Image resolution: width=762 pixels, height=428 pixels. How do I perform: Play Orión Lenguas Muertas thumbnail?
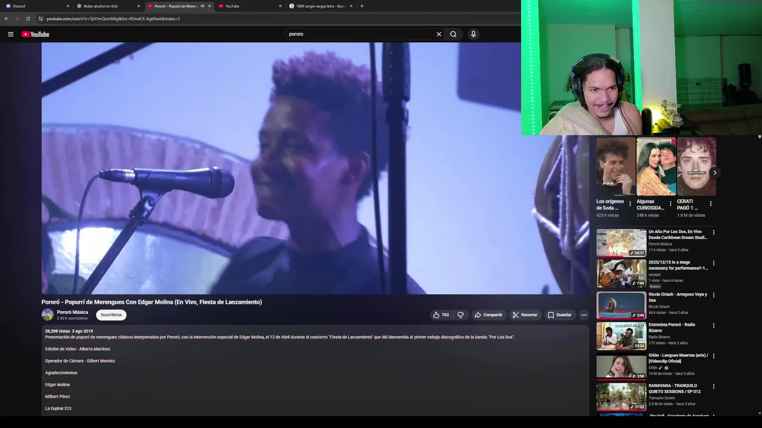pos(622,366)
